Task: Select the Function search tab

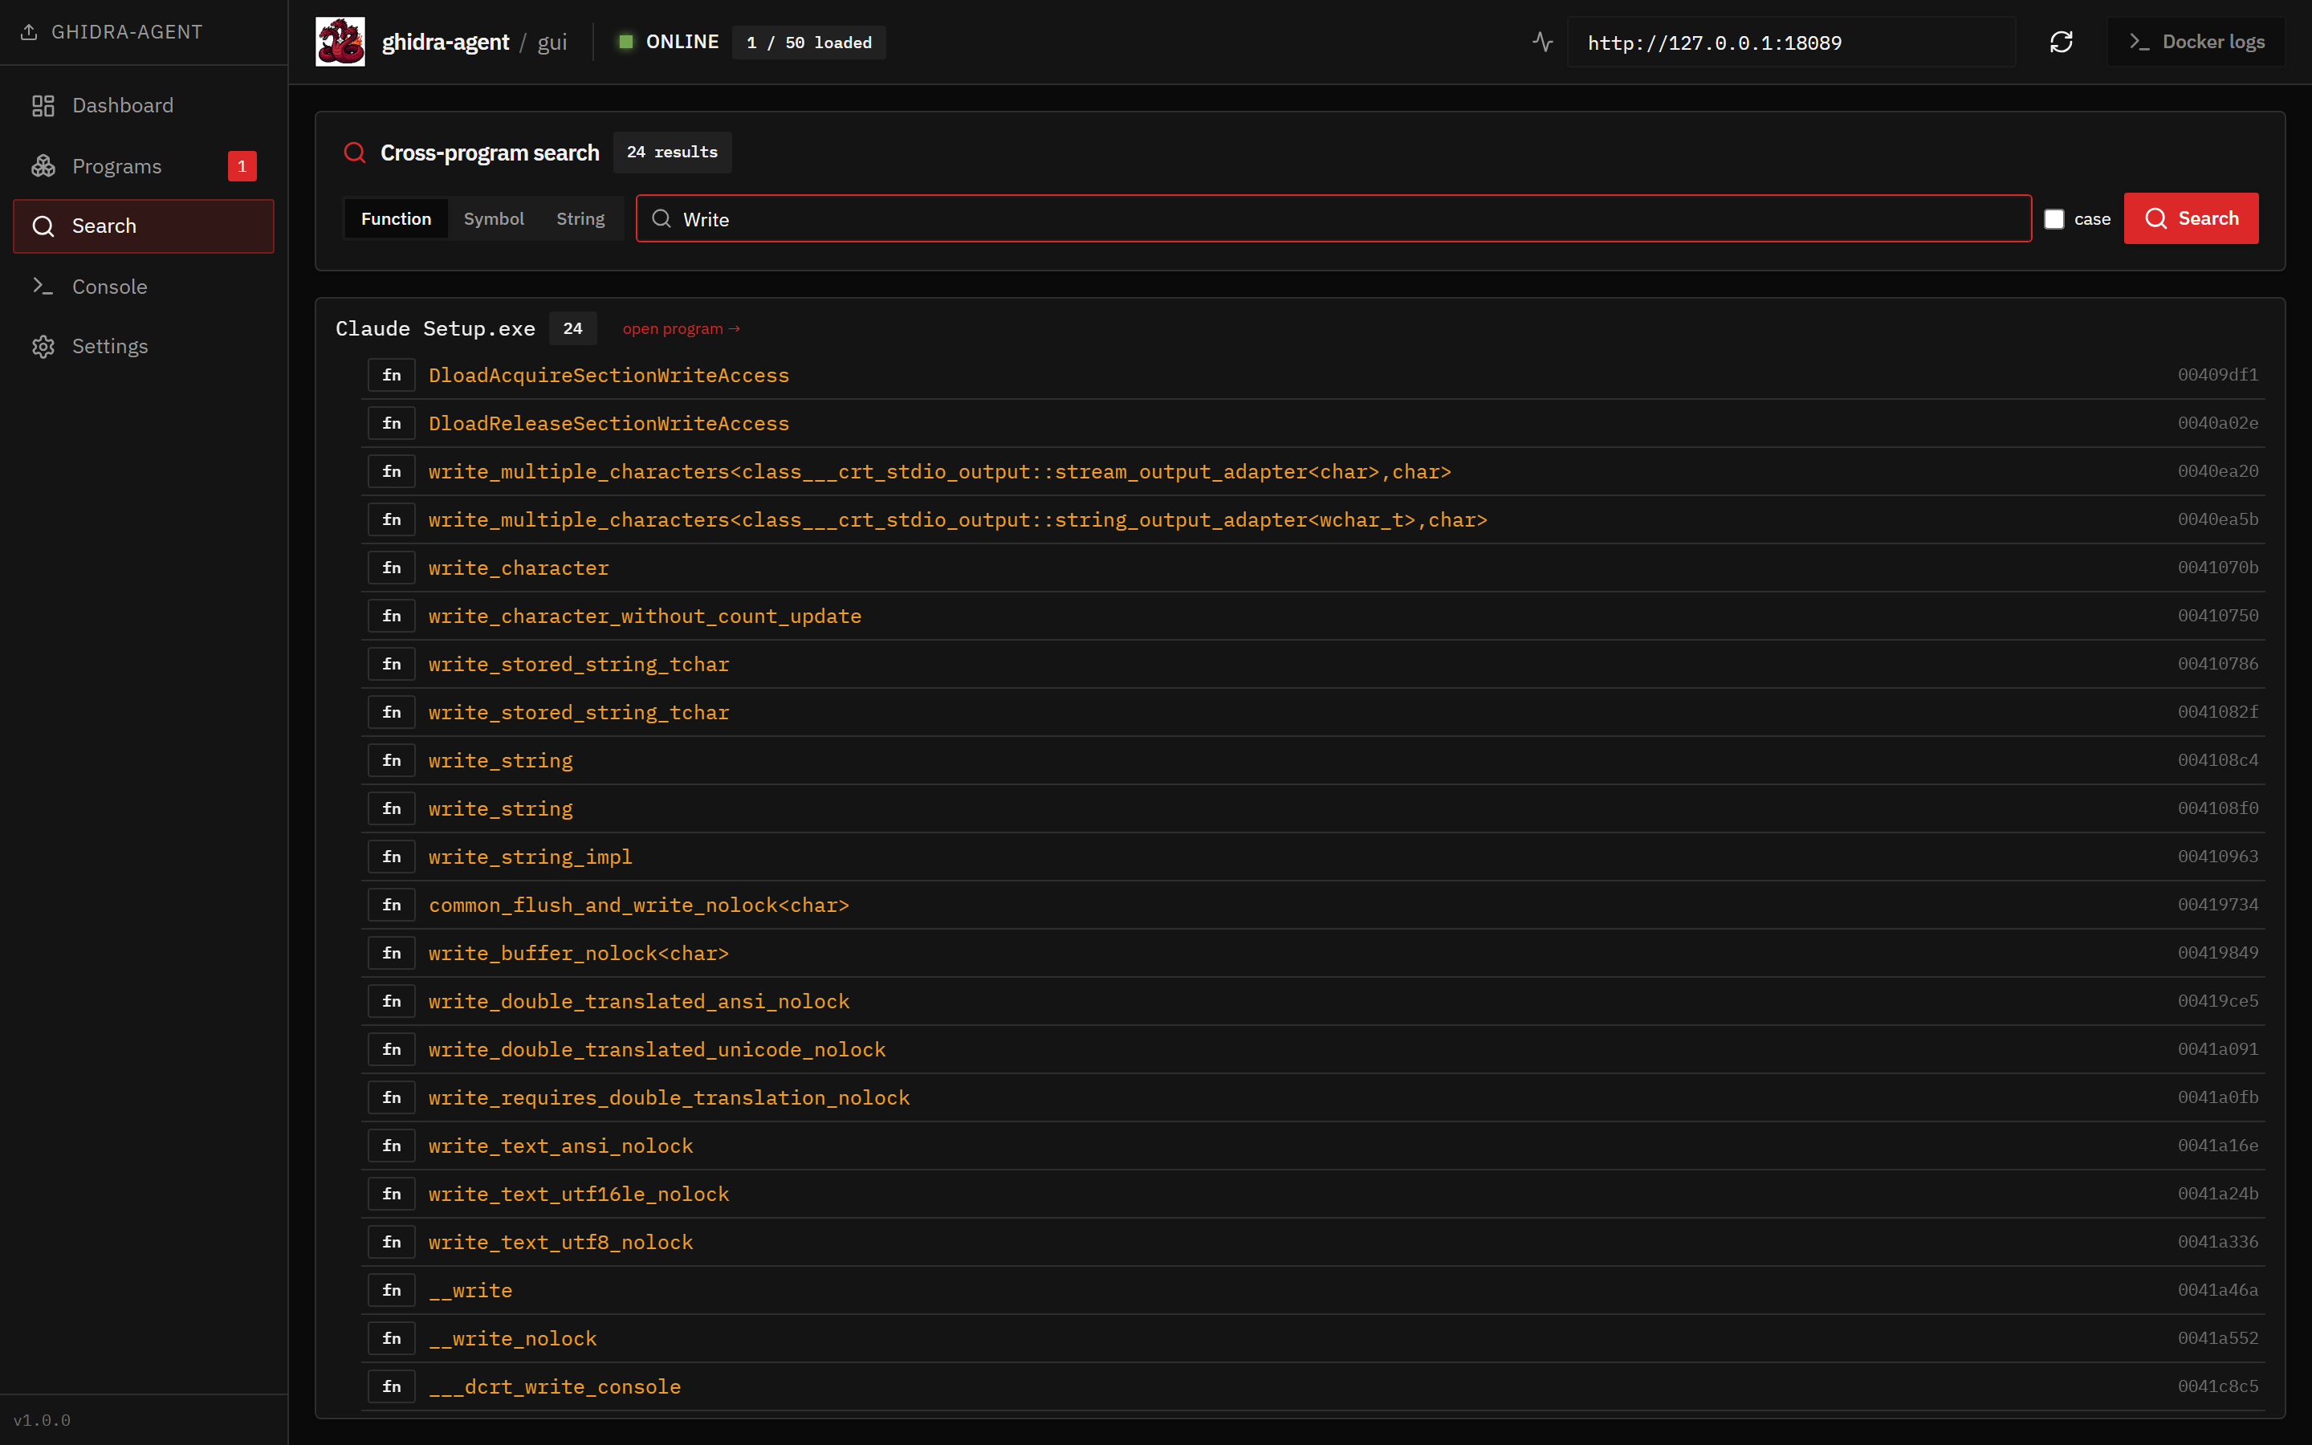Action: click(396, 219)
